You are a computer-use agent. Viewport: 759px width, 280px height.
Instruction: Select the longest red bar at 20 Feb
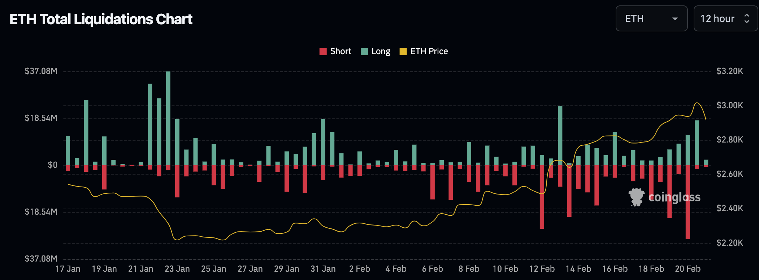tap(688, 202)
